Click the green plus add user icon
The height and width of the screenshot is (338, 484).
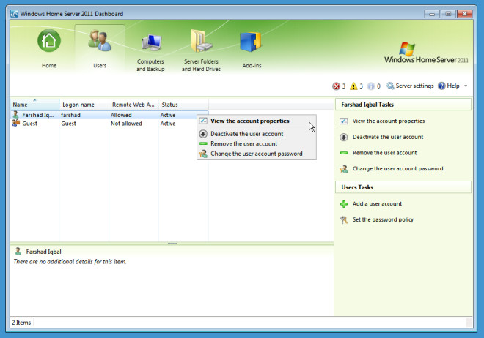point(343,204)
